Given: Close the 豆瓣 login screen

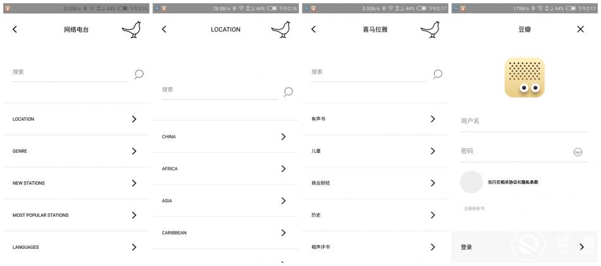Looking at the screenshot, I should click(580, 29).
